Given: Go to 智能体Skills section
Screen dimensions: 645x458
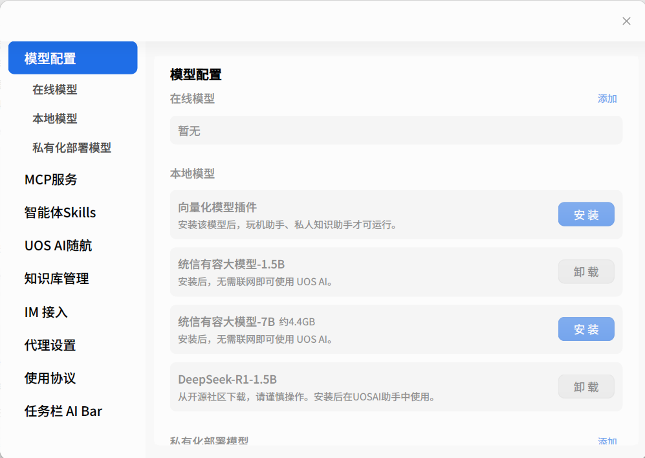Looking at the screenshot, I should 60,213.
